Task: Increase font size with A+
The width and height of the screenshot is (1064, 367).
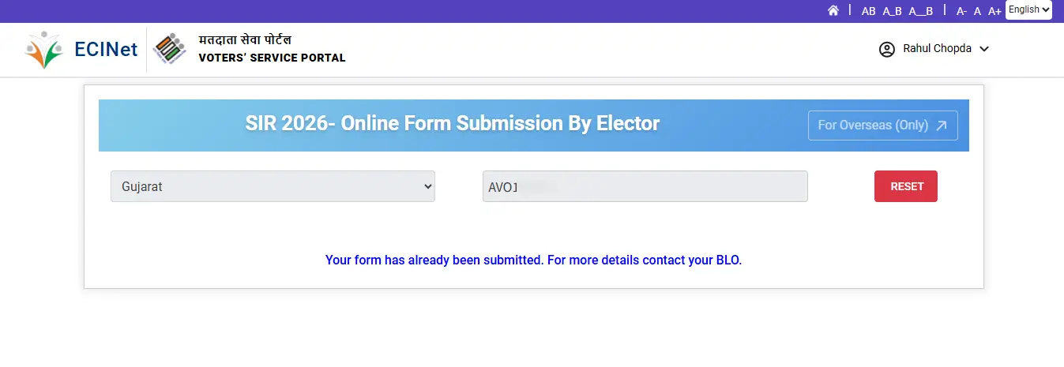Action: point(994,11)
